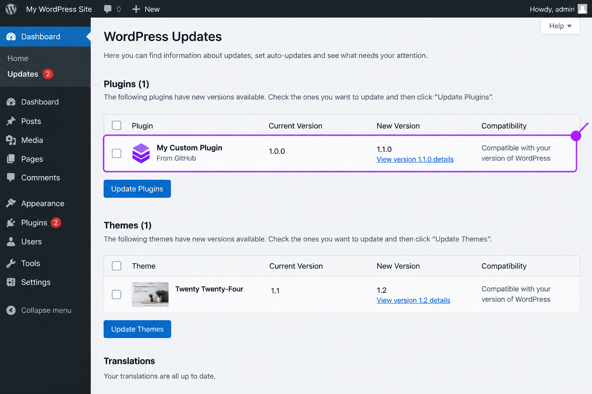
Task: Click the Comments speech bubble sidebar icon
Action: point(11,177)
